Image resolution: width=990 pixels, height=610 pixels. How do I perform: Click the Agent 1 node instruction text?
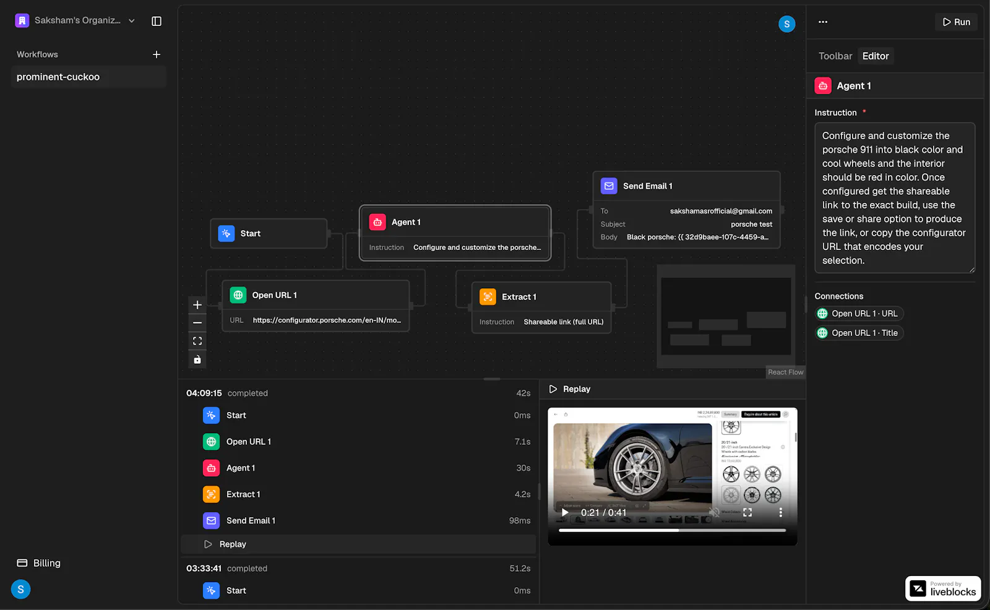pyautogui.click(x=477, y=247)
